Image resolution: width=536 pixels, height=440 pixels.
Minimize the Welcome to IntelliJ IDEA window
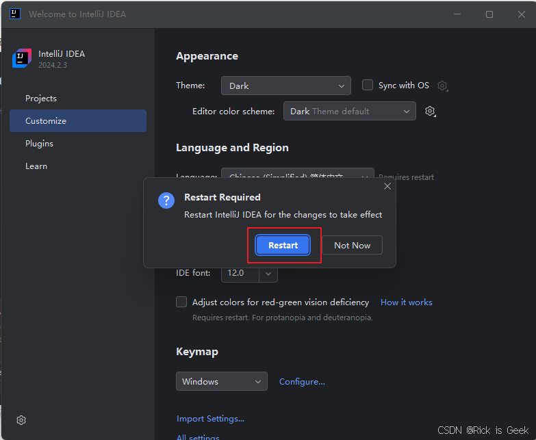[457, 14]
